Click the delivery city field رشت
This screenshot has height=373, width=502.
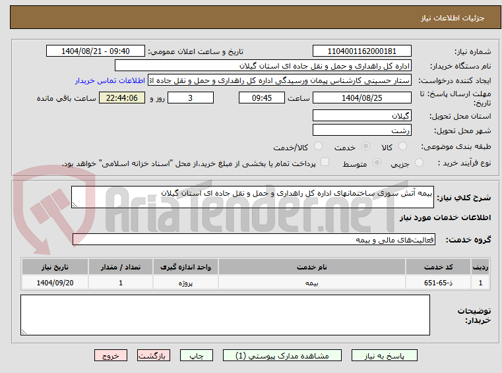(361, 130)
